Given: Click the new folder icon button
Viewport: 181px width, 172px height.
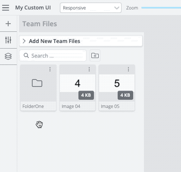Looking at the screenshot, I should (95, 55).
